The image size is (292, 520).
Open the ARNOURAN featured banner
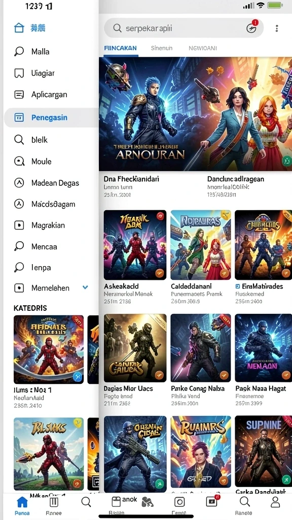pos(195,114)
